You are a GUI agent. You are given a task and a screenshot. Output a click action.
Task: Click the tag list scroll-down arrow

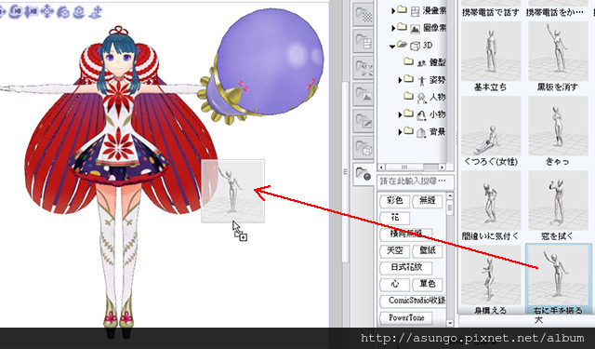click(x=450, y=323)
